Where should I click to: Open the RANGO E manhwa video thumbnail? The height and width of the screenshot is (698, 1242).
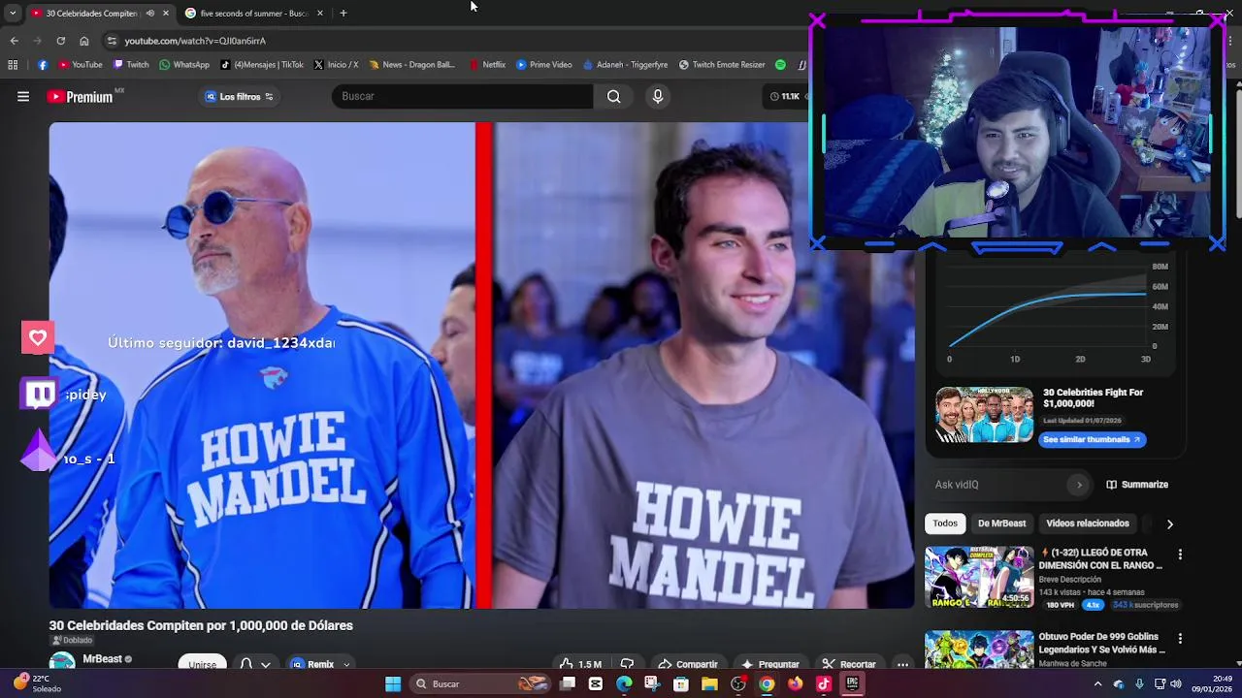tap(979, 577)
